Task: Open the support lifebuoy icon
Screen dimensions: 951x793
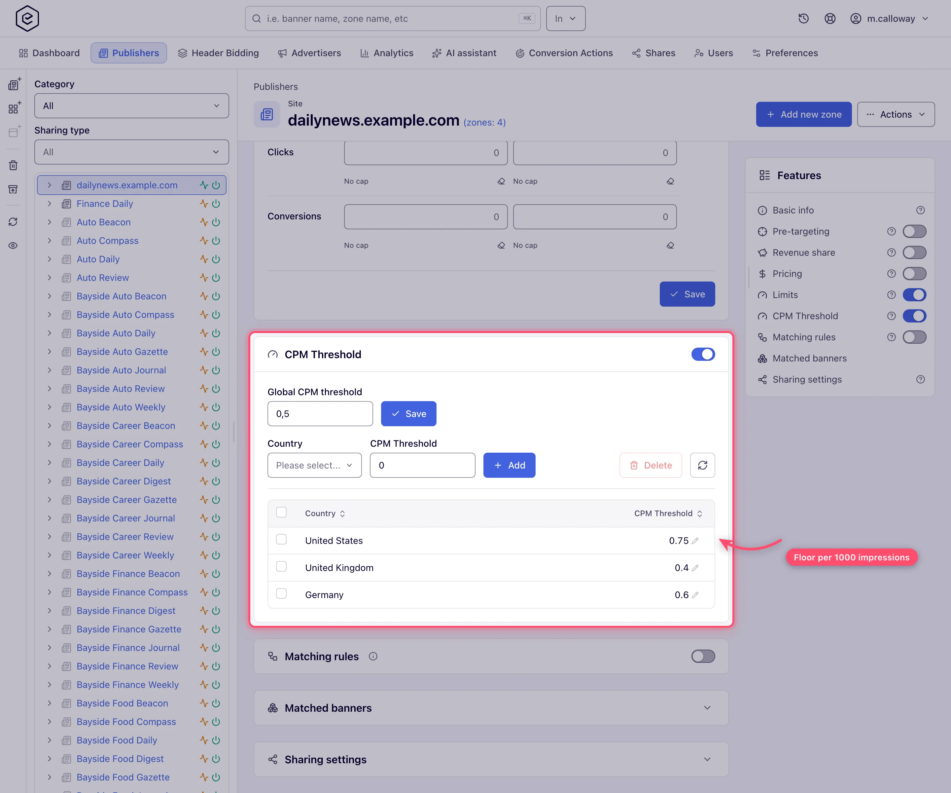Action: point(829,19)
